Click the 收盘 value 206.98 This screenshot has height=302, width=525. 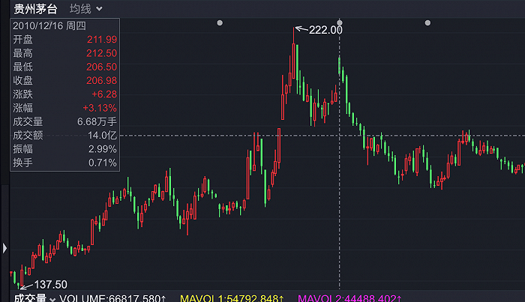coord(101,81)
